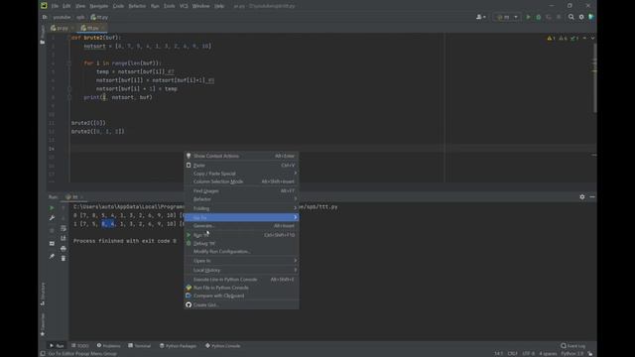
Task: Click the GitHub Create Gist entry
Action: [241, 304]
